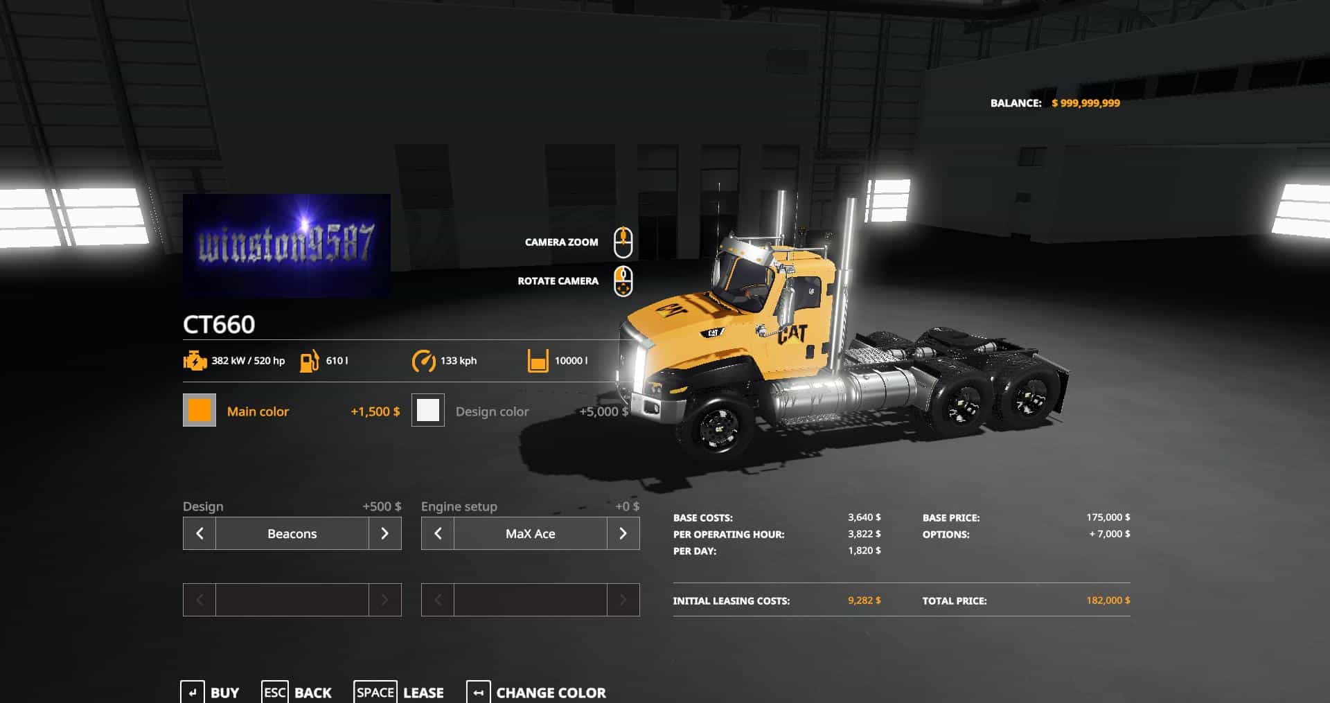This screenshot has height=703, width=1330.
Task: Pick the white Design color swatch
Action: point(428,410)
